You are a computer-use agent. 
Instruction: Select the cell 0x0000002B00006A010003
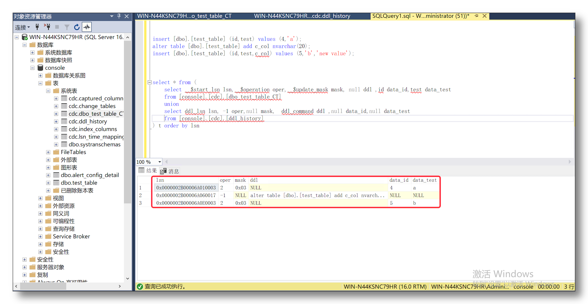[186, 188]
